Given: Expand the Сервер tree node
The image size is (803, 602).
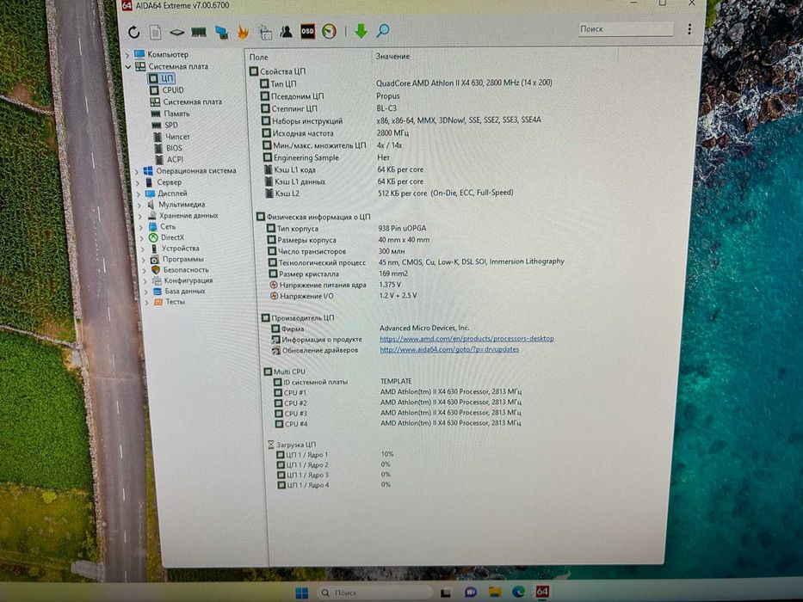Looking at the screenshot, I should pyautogui.click(x=137, y=182).
